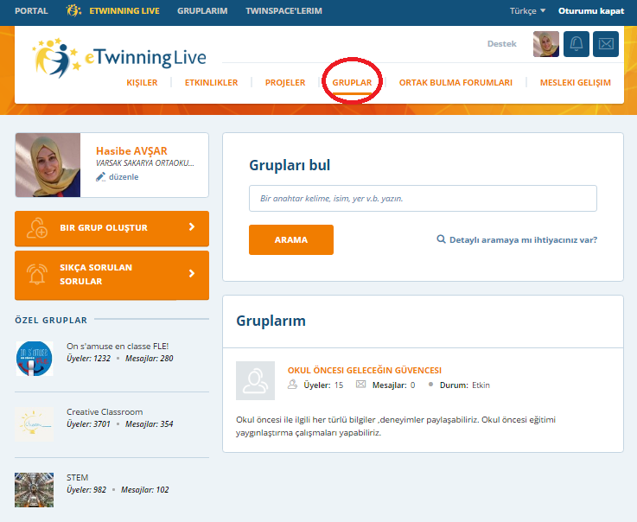Open the On s'amuse en classe FLE thumbnail

(x=34, y=359)
